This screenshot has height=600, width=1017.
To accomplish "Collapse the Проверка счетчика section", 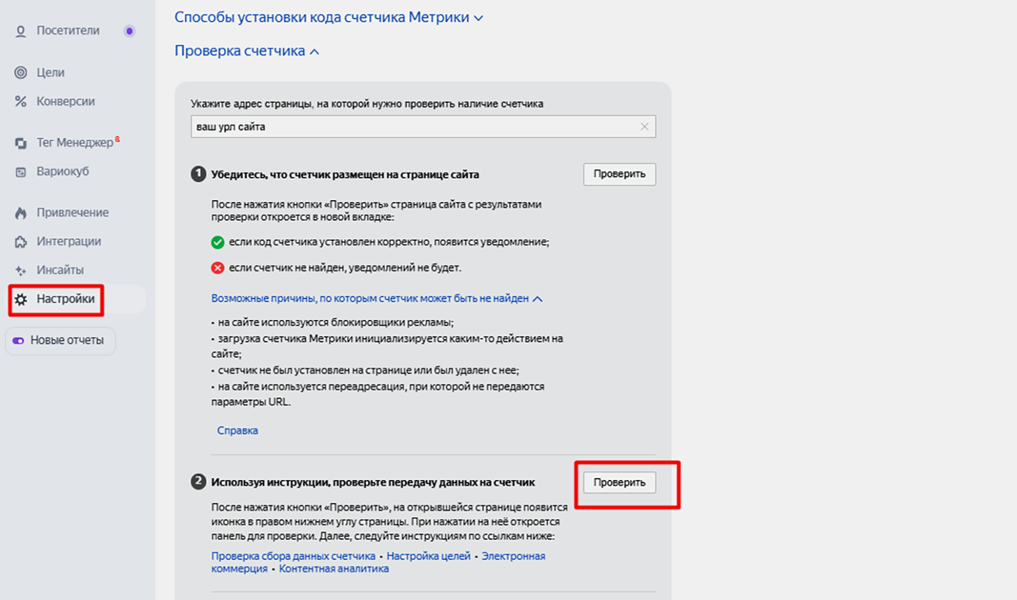I will tap(246, 51).
